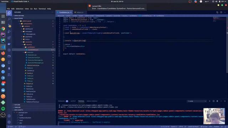Switch to the Debug Console tab
The width and height of the screenshot is (228, 128).
click(x=92, y=101)
